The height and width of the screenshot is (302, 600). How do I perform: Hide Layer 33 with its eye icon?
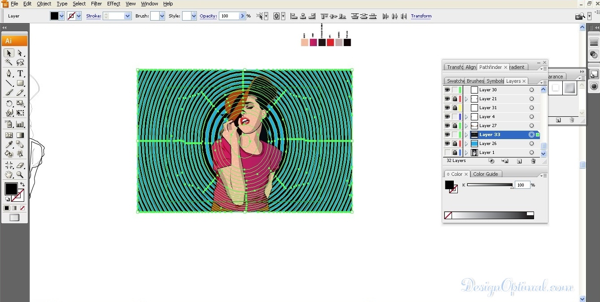point(447,135)
